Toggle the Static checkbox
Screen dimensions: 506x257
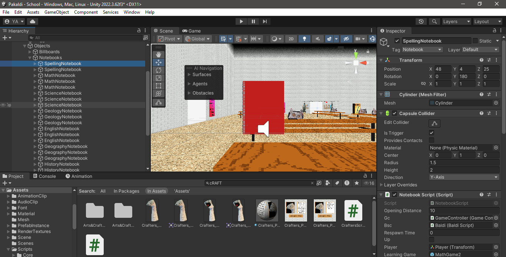pos(475,41)
